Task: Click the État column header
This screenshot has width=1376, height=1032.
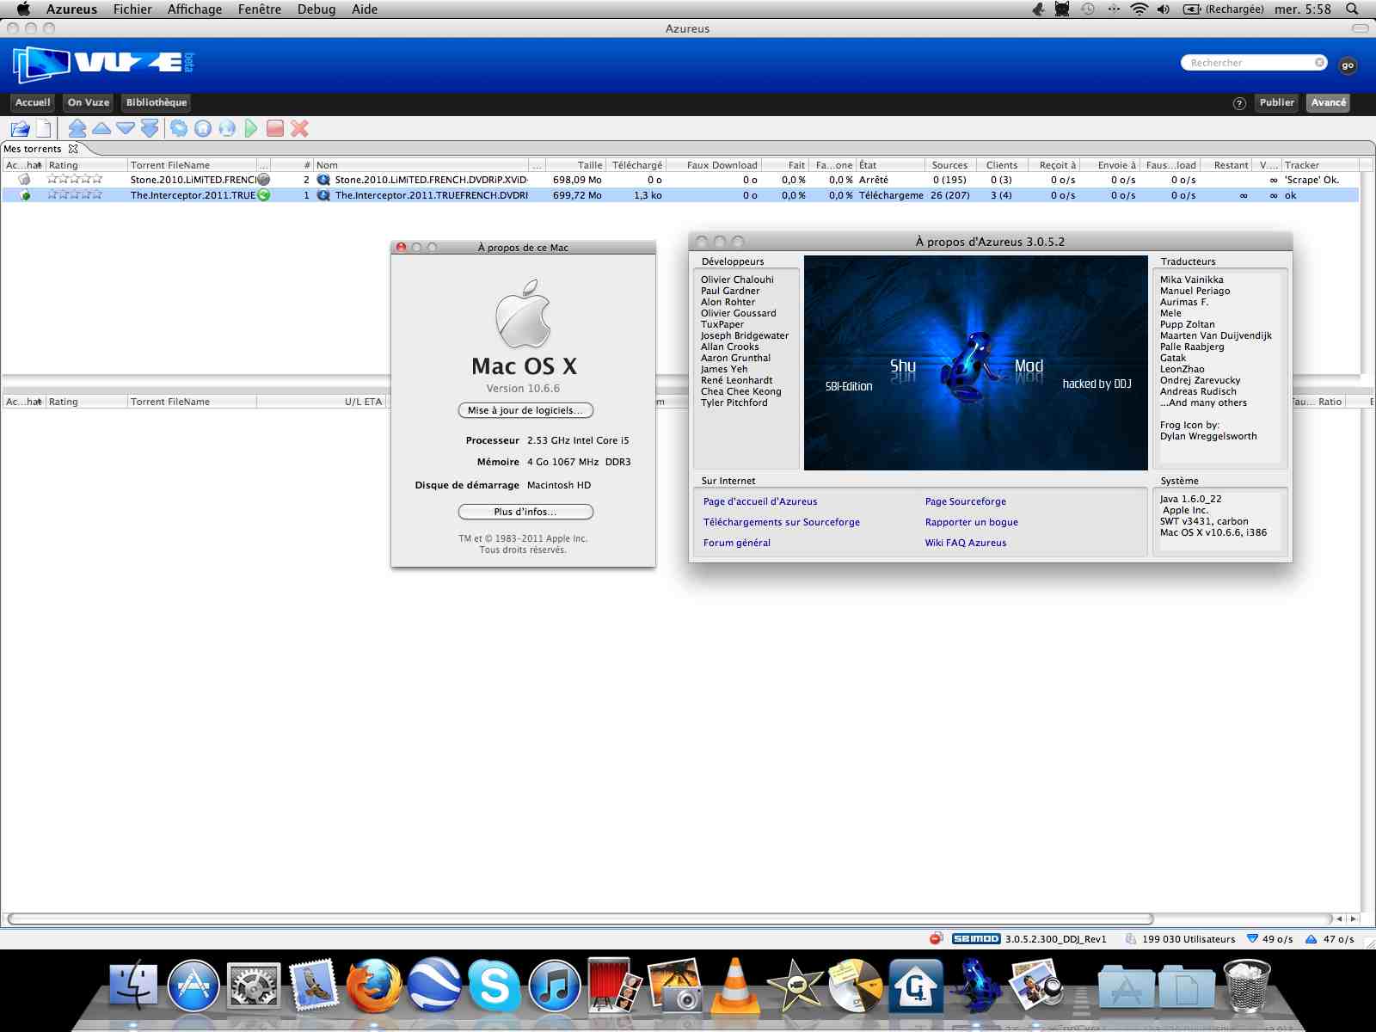Action: pyautogui.click(x=891, y=165)
